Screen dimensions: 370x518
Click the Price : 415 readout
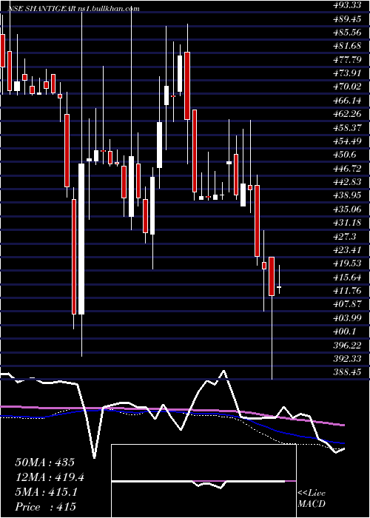[45, 507]
